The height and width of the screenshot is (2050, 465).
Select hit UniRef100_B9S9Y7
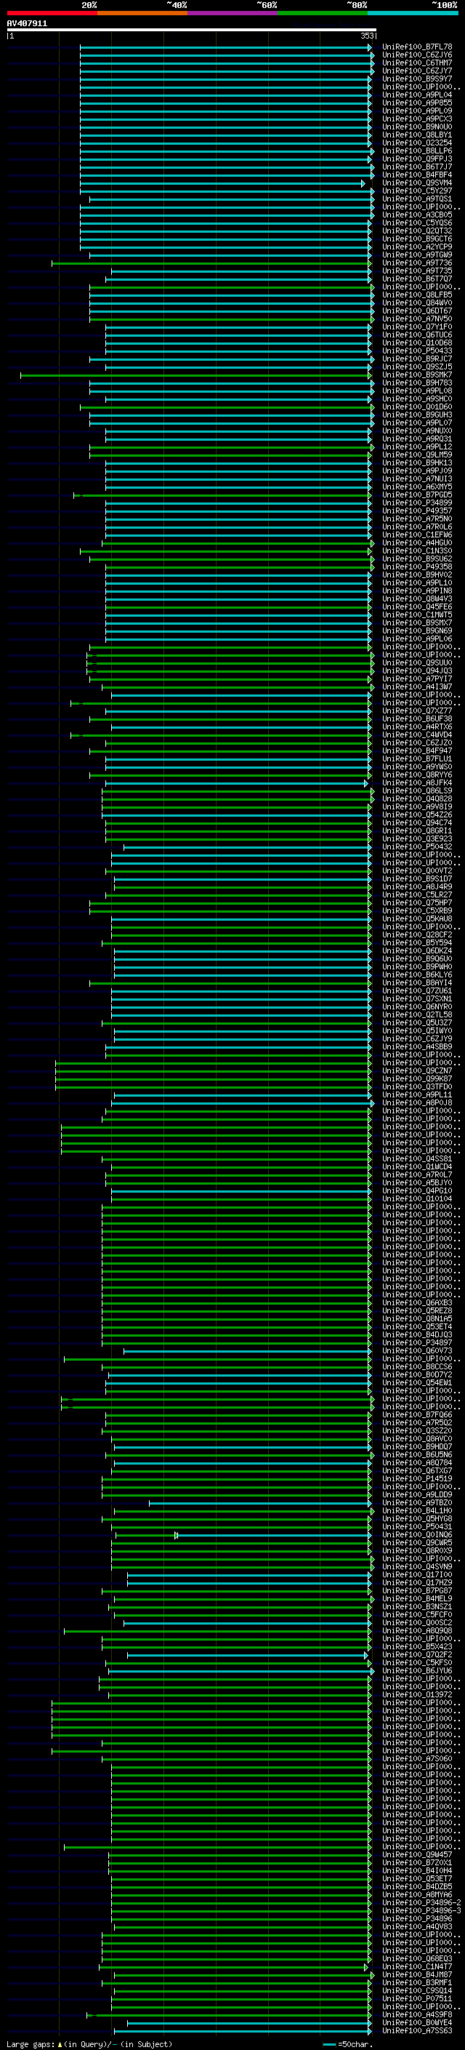[416, 79]
